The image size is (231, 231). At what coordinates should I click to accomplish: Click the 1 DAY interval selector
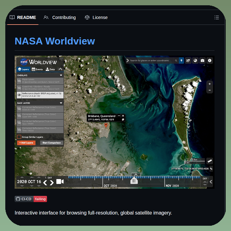[48, 178]
